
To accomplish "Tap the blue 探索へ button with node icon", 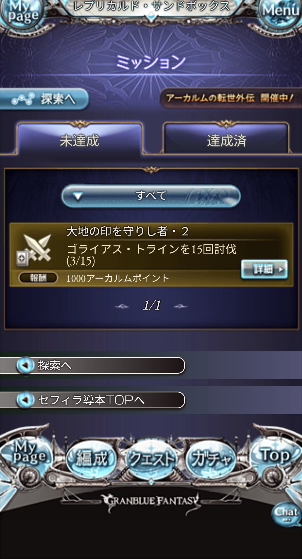I will [x=44, y=99].
